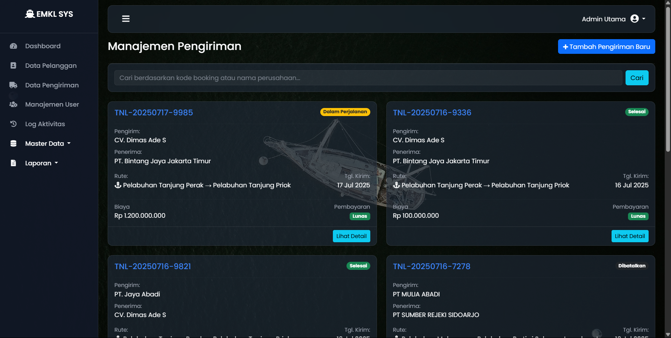
Task: View details of shipment TNL-20250717-9985
Action: (x=351, y=236)
